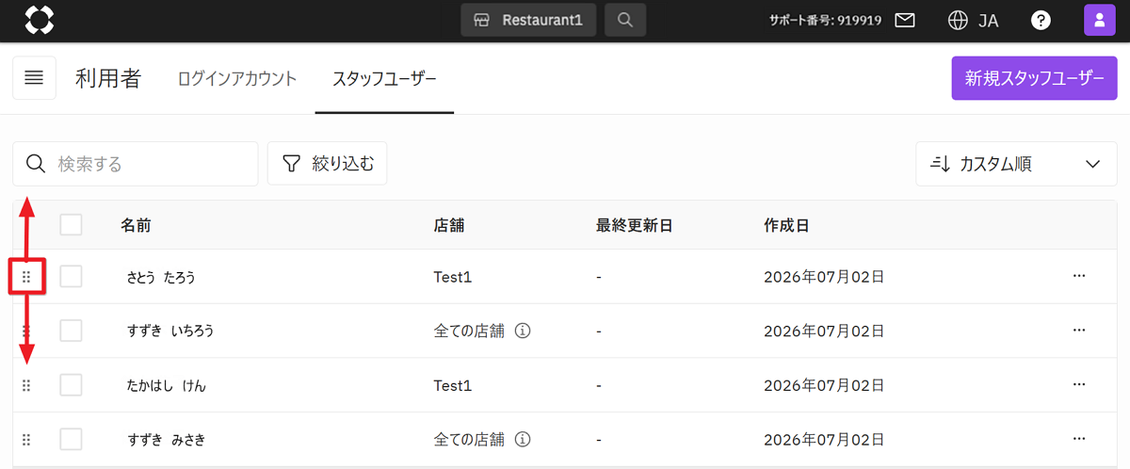The width and height of the screenshot is (1130, 469).
Task: Check the box for さとう たろう
Action: (x=71, y=276)
